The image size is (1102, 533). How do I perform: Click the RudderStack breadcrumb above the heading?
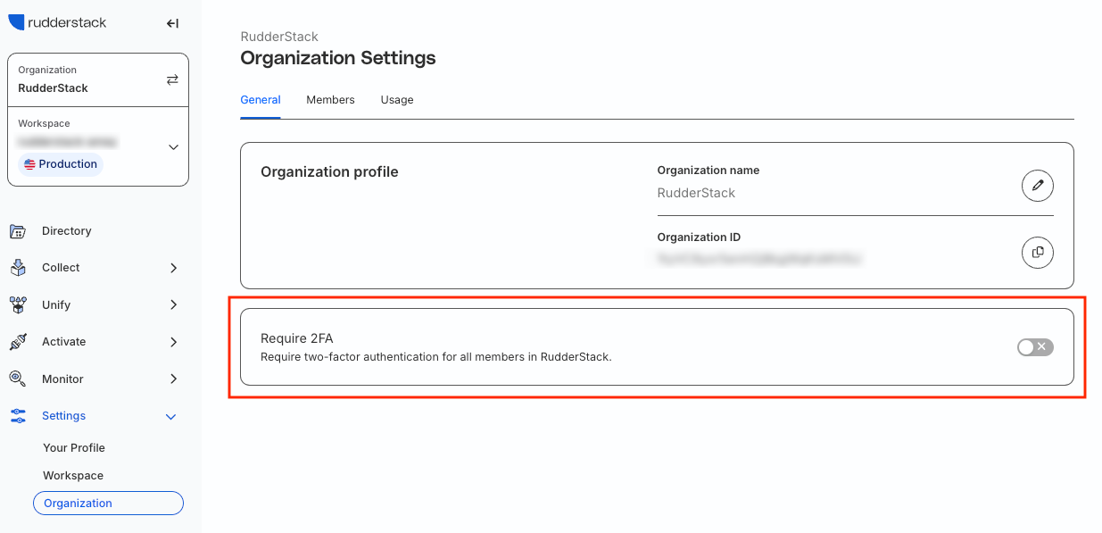279,37
